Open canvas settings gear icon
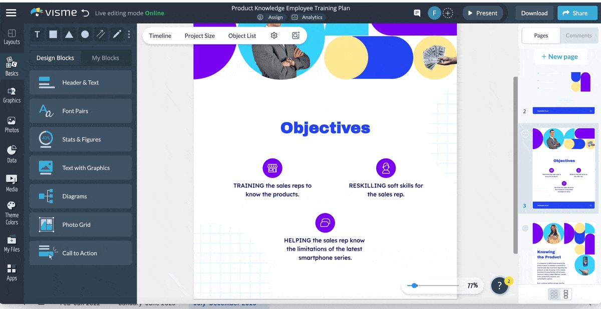Screen dimensions: 601x309 (x=274, y=35)
